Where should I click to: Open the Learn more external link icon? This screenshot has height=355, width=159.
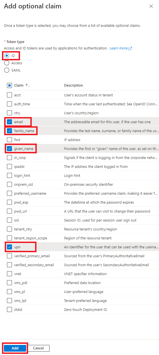(130, 48)
